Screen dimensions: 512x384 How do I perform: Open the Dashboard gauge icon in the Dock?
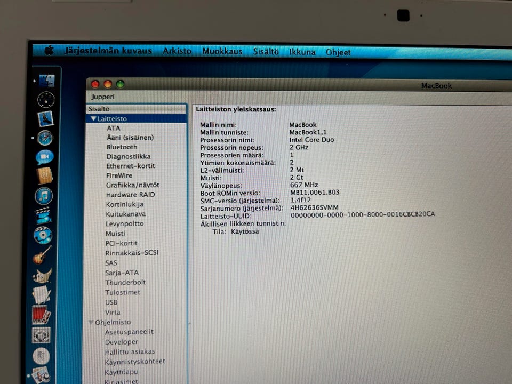pos(46,99)
